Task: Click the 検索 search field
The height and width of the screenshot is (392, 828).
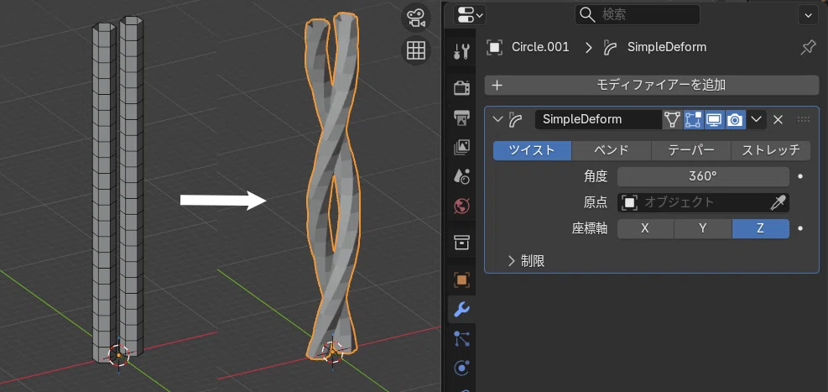Action: 638,15
